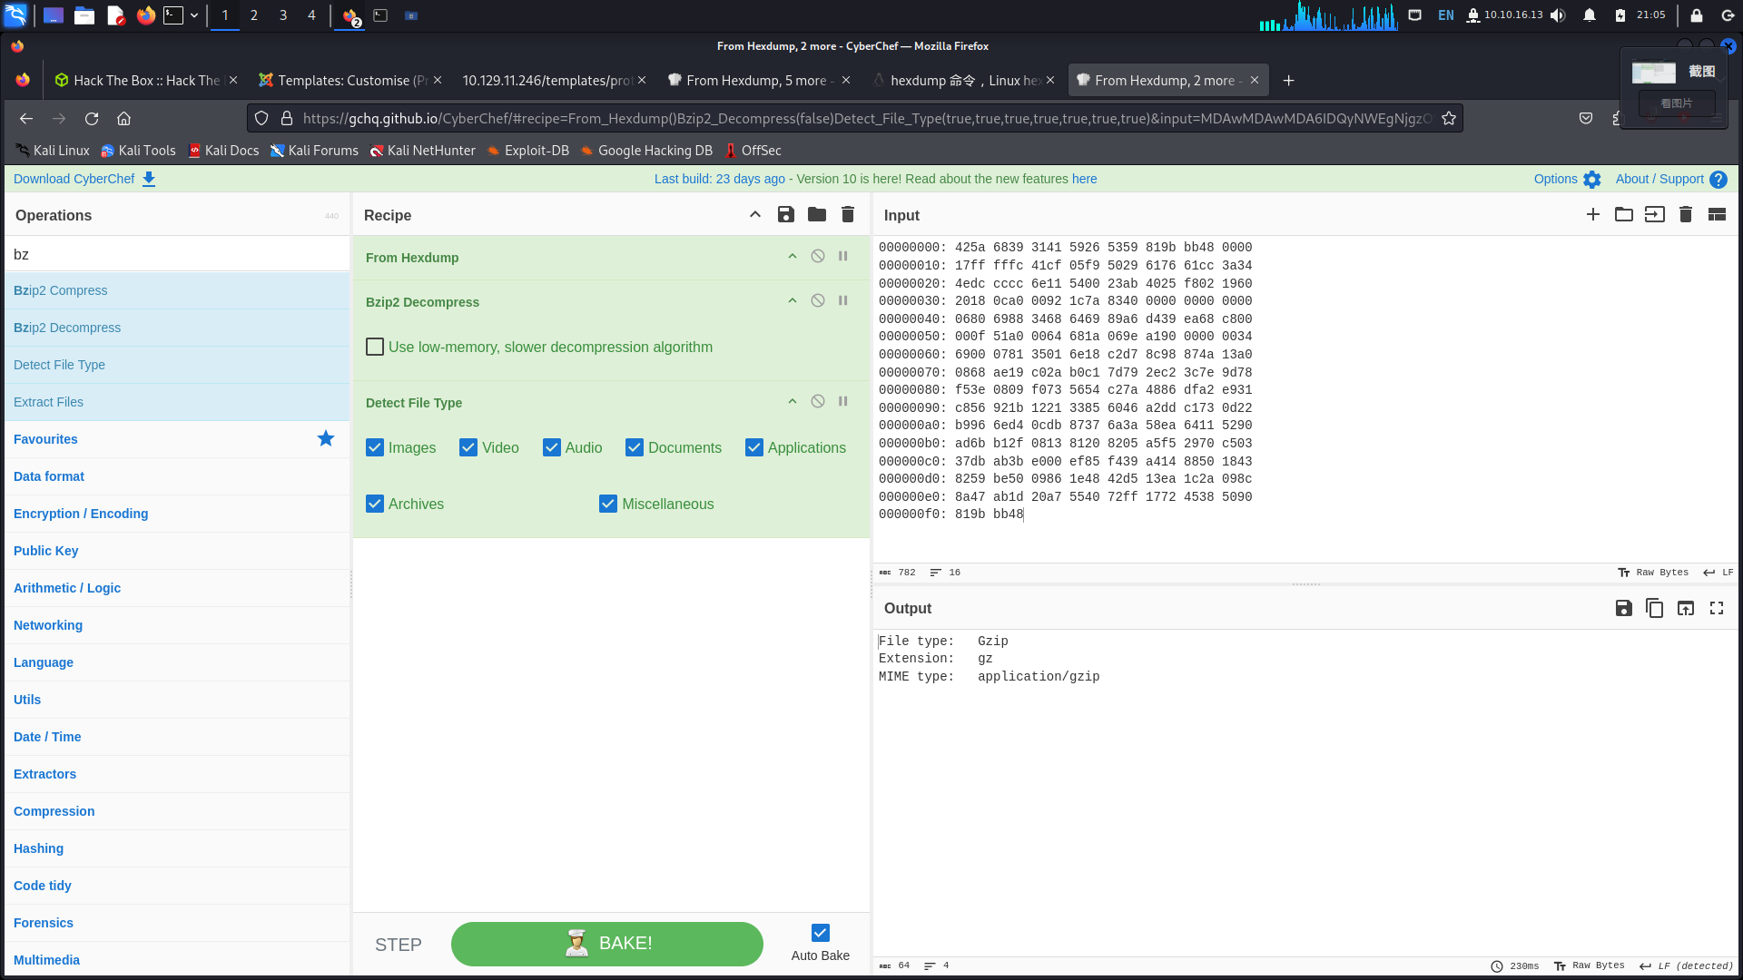Expand the Forensics category

coord(177,923)
